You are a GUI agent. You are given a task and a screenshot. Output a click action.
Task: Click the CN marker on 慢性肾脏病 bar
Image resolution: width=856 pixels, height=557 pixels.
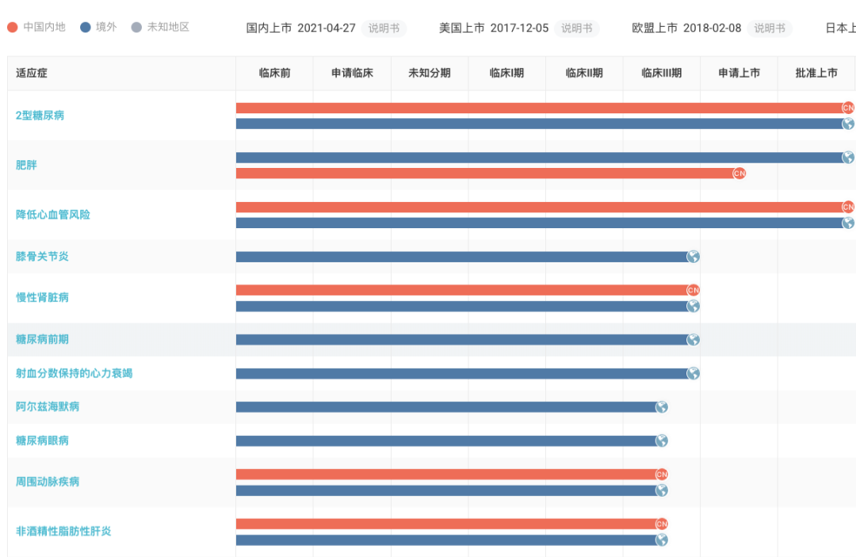pos(693,290)
